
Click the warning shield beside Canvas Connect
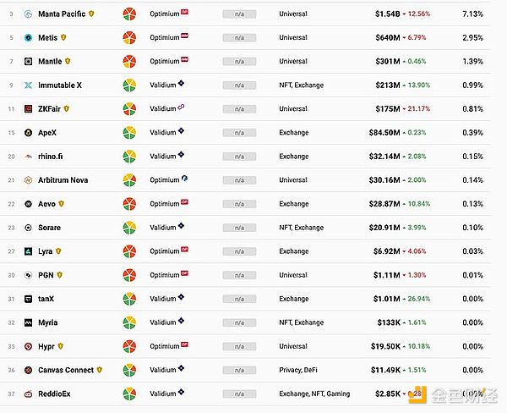(100, 370)
